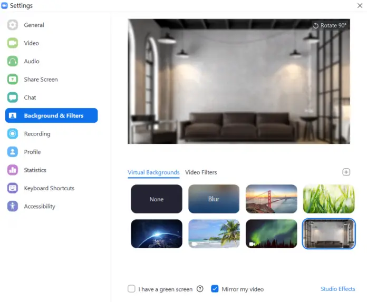The width and height of the screenshot is (367, 302).
Task: Choose the Earth from space background
Action: click(157, 233)
